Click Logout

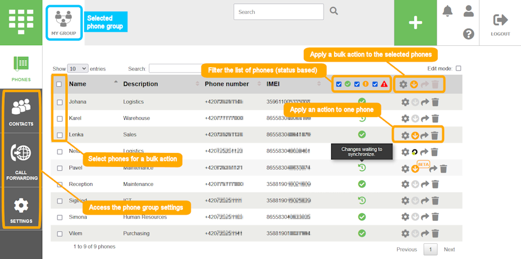tap(500, 24)
